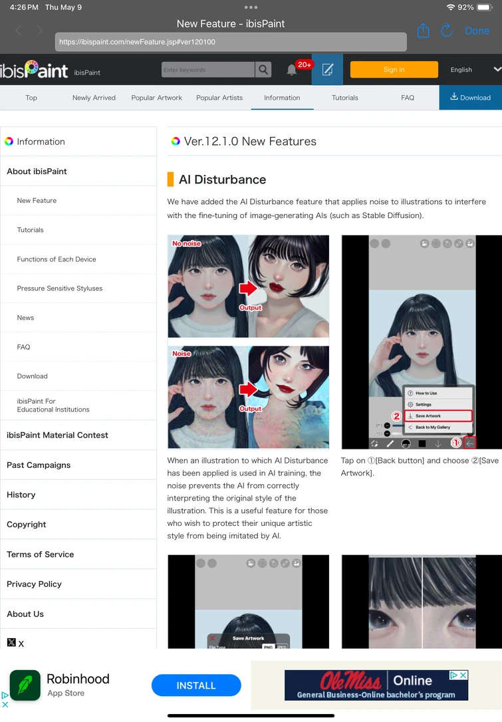502x722 pixels.
Task: Tap the browser back arrow
Action: [19, 31]
